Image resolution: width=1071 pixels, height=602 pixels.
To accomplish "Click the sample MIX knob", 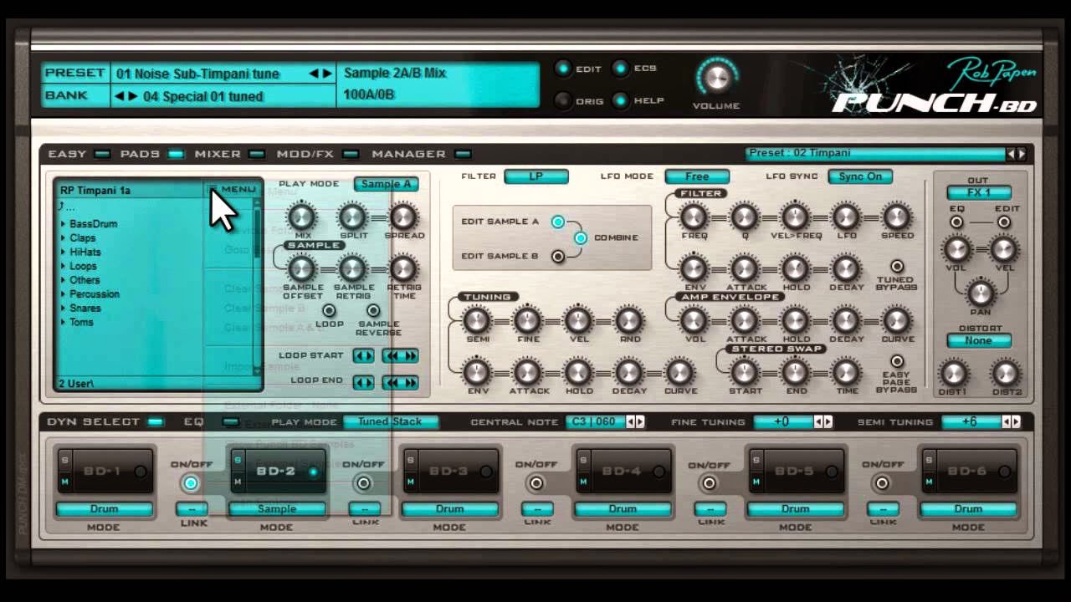I will click(x=302, y=217).
